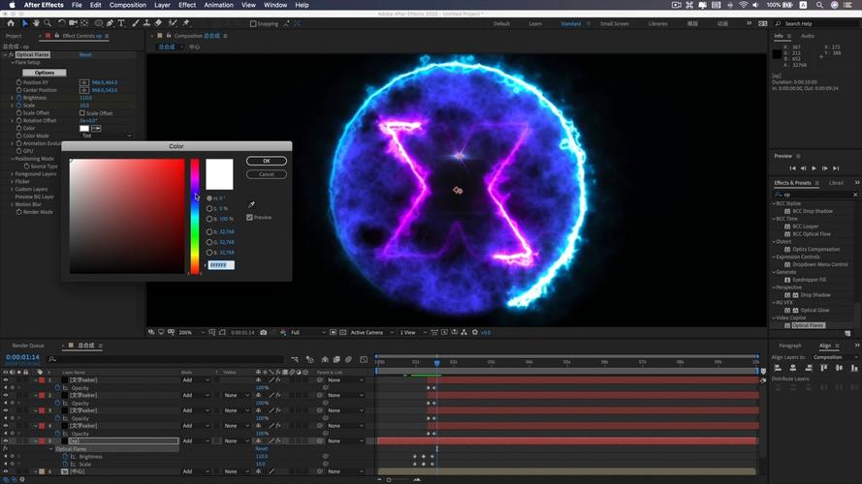This screenshot has width=862, height=484.
Task: Toggle the Scale Offset checkbox
Action: click(81, 113)
